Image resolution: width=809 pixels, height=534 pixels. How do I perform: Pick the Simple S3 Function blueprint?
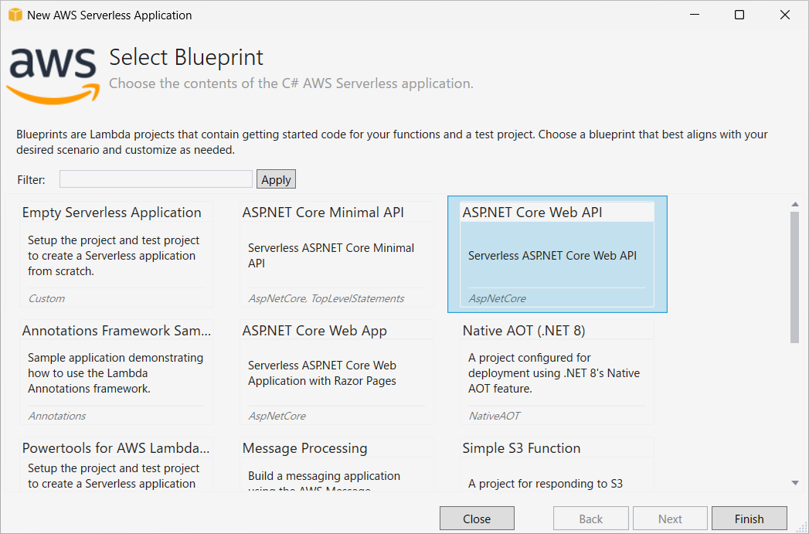pos(557,464)
